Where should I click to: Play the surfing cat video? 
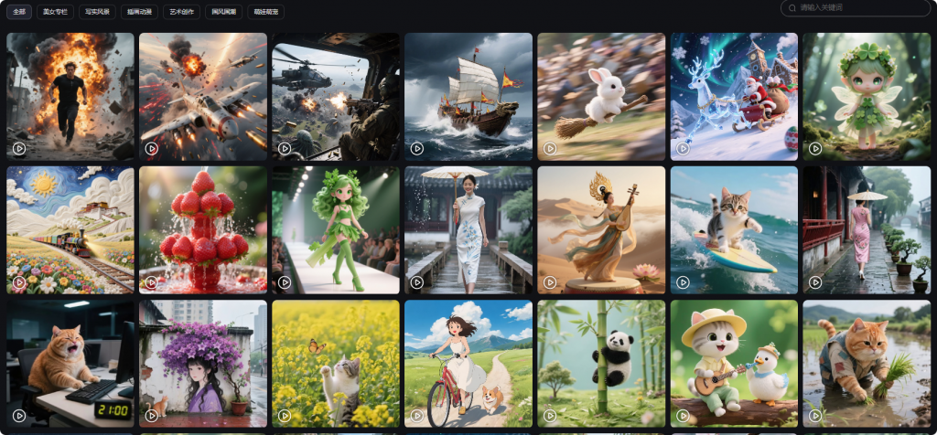(x=683, y=281)
